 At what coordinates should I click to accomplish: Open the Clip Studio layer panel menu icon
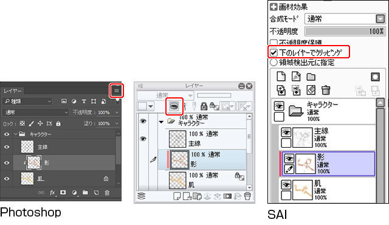click(140, 86)
